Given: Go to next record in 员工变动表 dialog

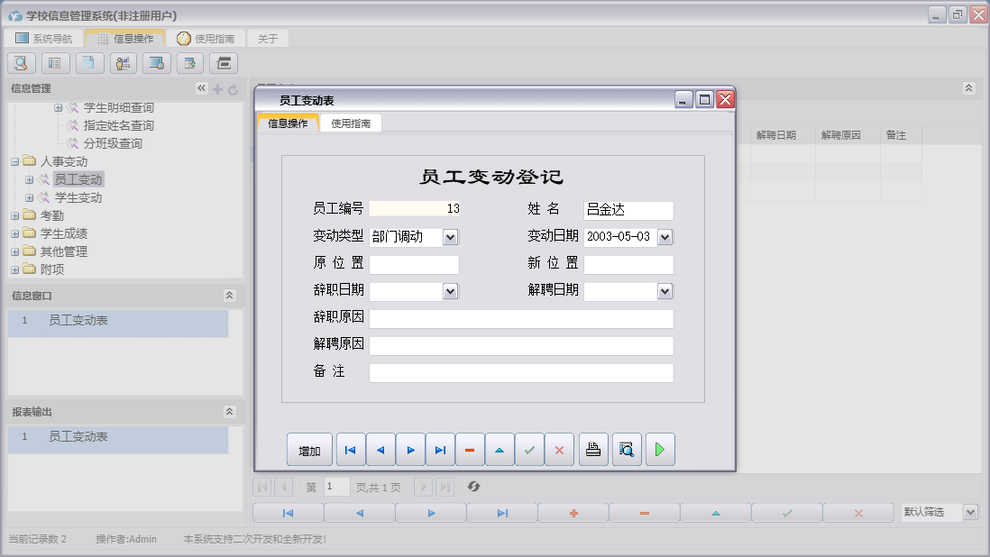Looking at the screenshot, I should tap(410, 450).
